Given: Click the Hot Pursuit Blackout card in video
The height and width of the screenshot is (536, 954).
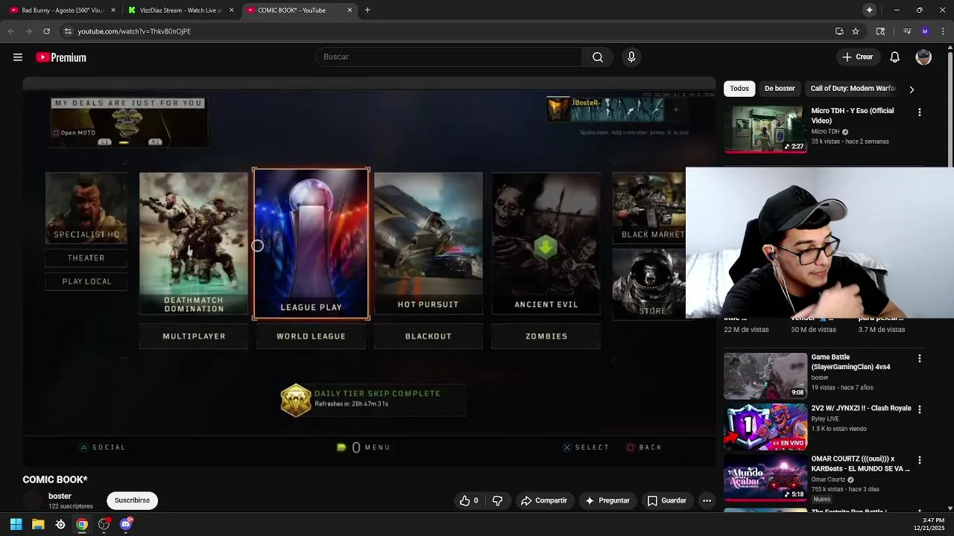Looking at the screenshot, I should [429, 243].
